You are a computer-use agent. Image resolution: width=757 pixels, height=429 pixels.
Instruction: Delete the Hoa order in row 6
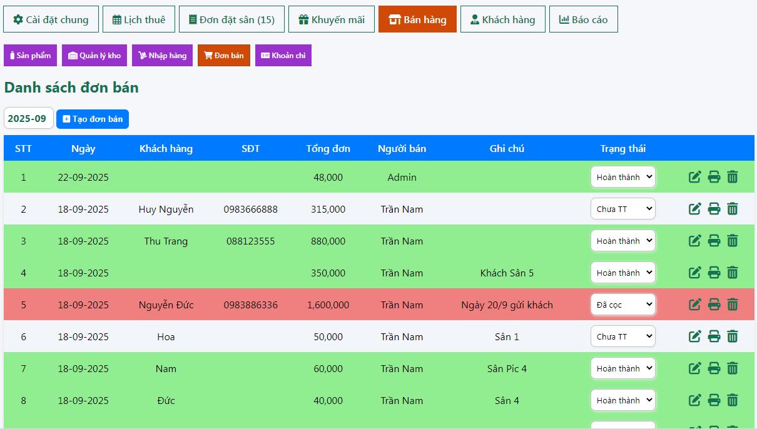pos(733,336)
